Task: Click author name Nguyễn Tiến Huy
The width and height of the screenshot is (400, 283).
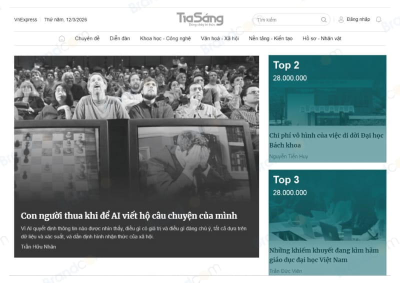Action: [x=288, y=156]
